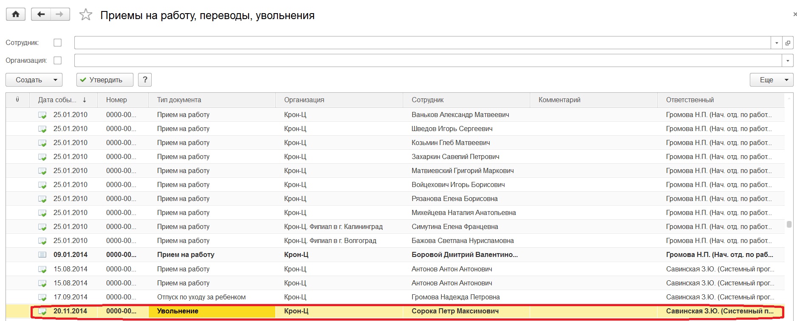Expand the Создать dropdown menu
797x321 pixels.
(x=55, y=80)
